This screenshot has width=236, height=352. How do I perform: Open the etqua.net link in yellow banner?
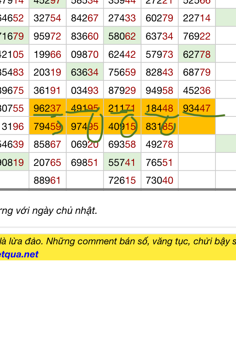[19, 254]
